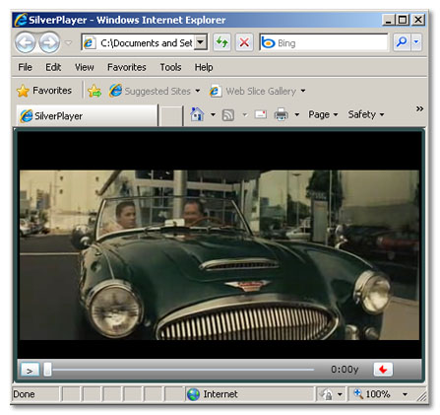Click the Home page icon

[197, 114]
